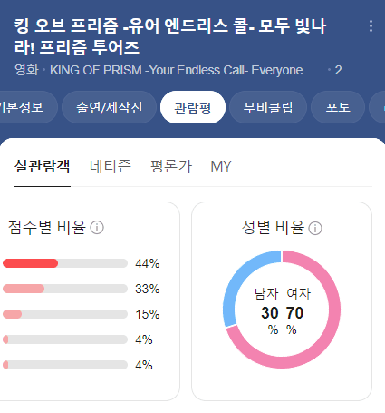Open the MY reviews sub-tab
The image size is (385, 413).
tap(221, 166)
